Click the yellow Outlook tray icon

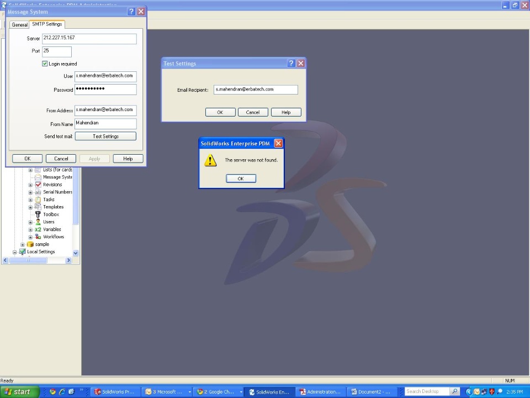477,392
